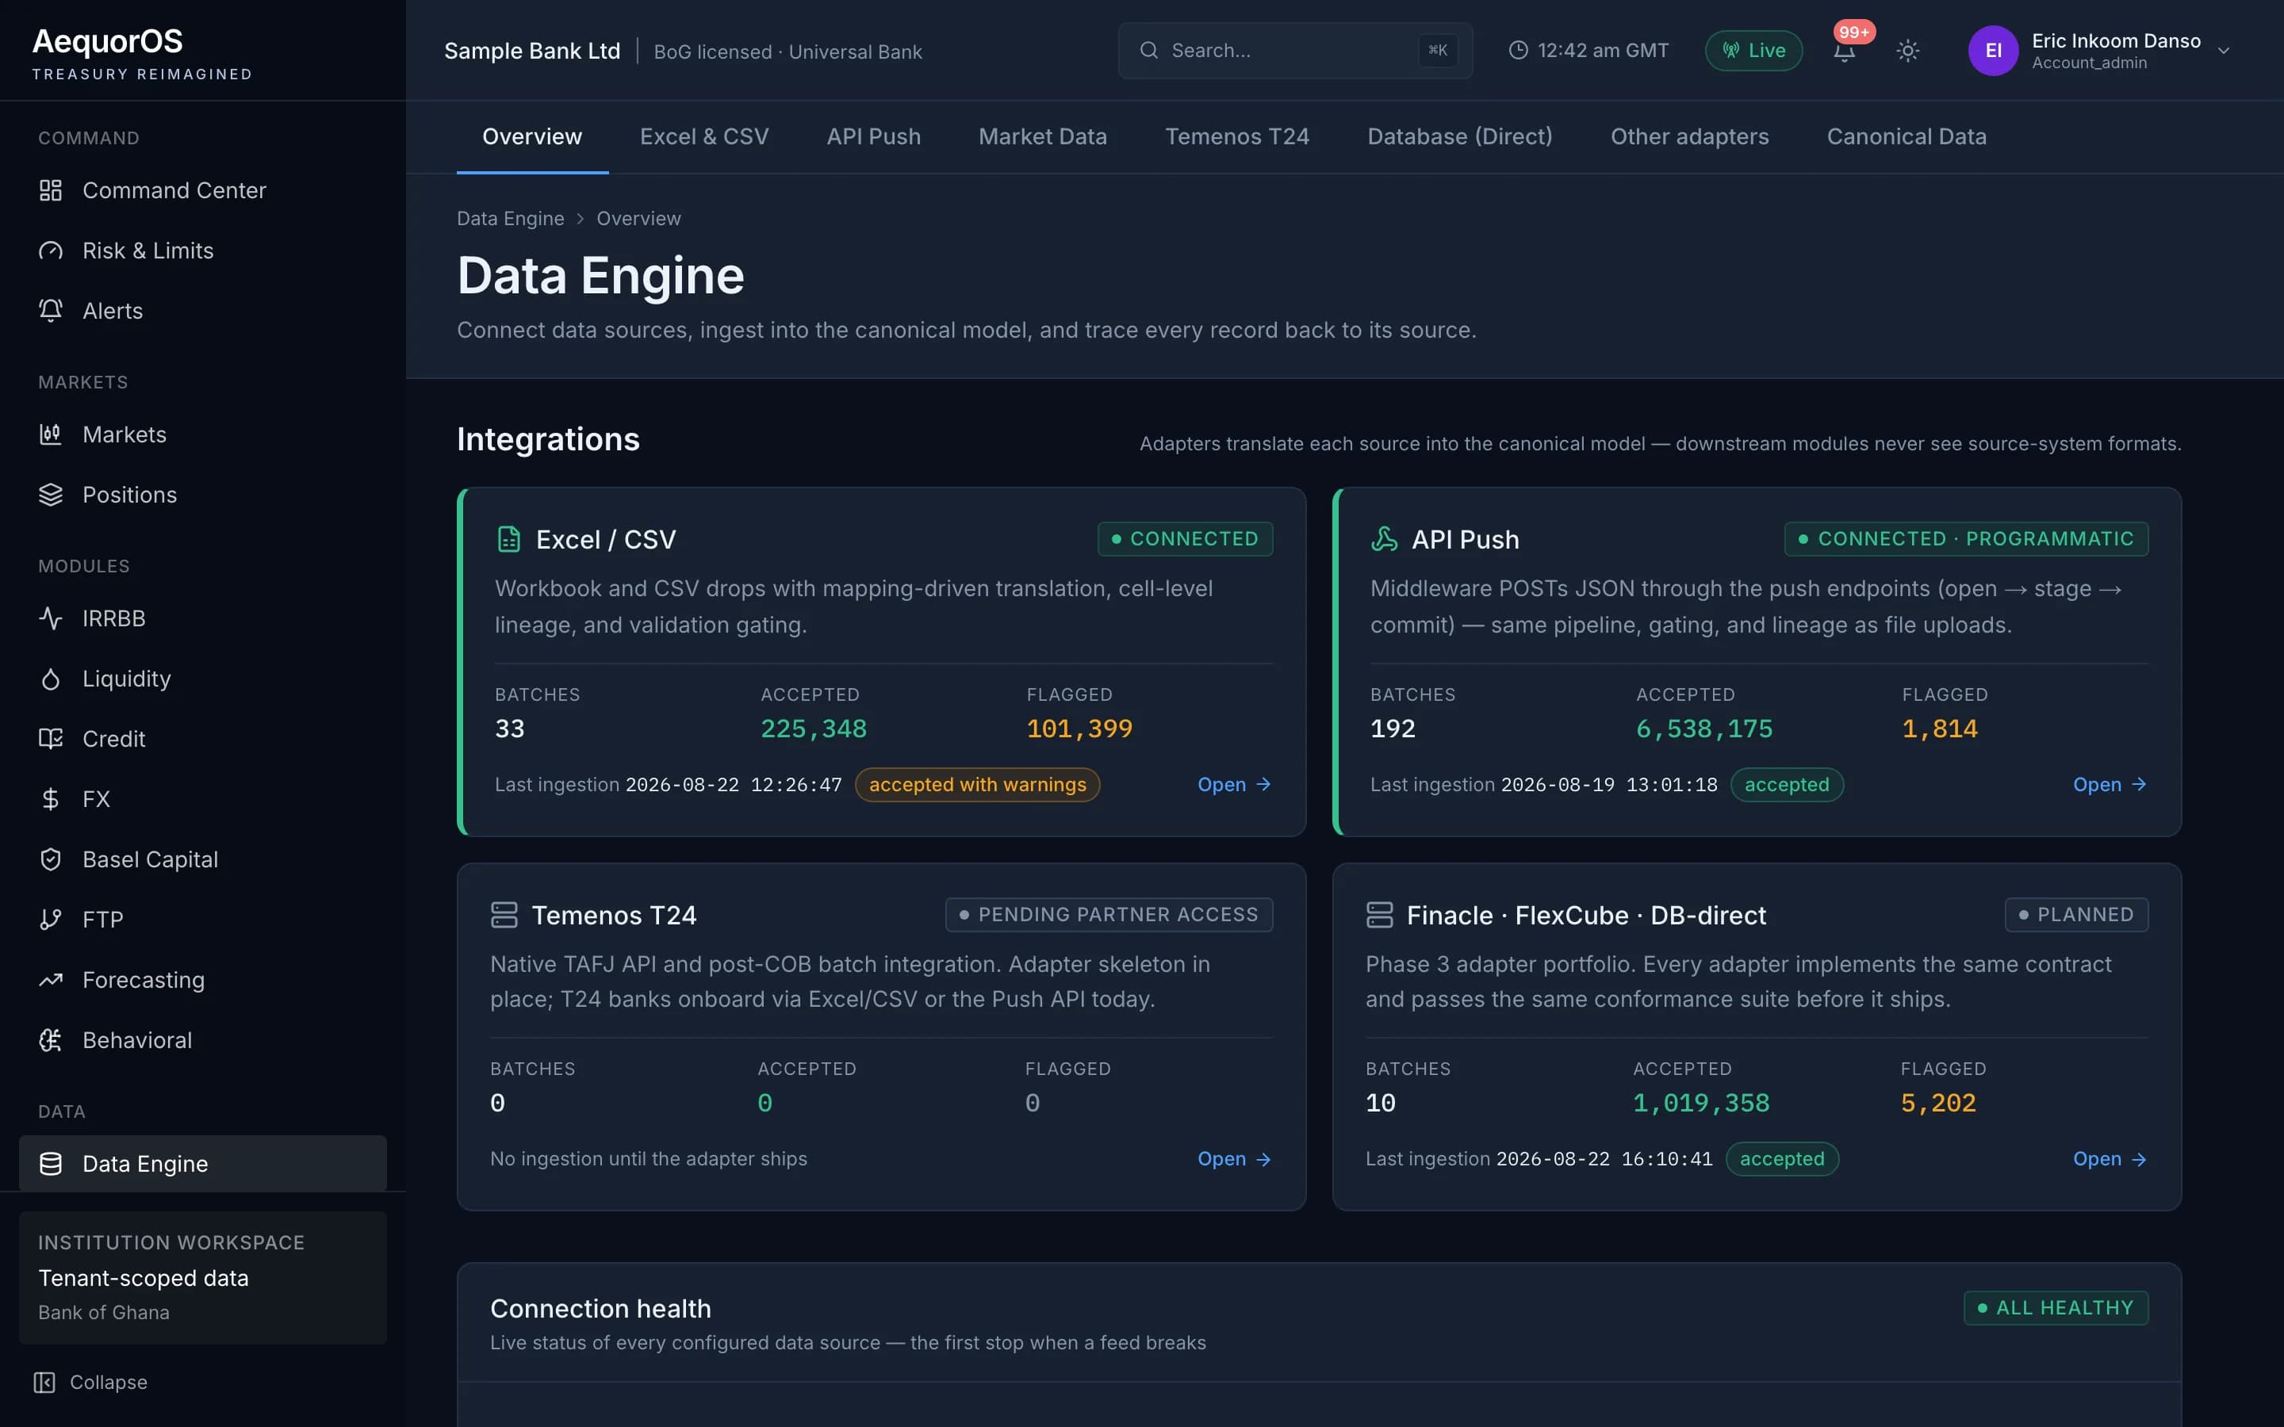Click PENDING PARTNER ACCESS badge
2284x1427 pixels.
[1109, 915]
